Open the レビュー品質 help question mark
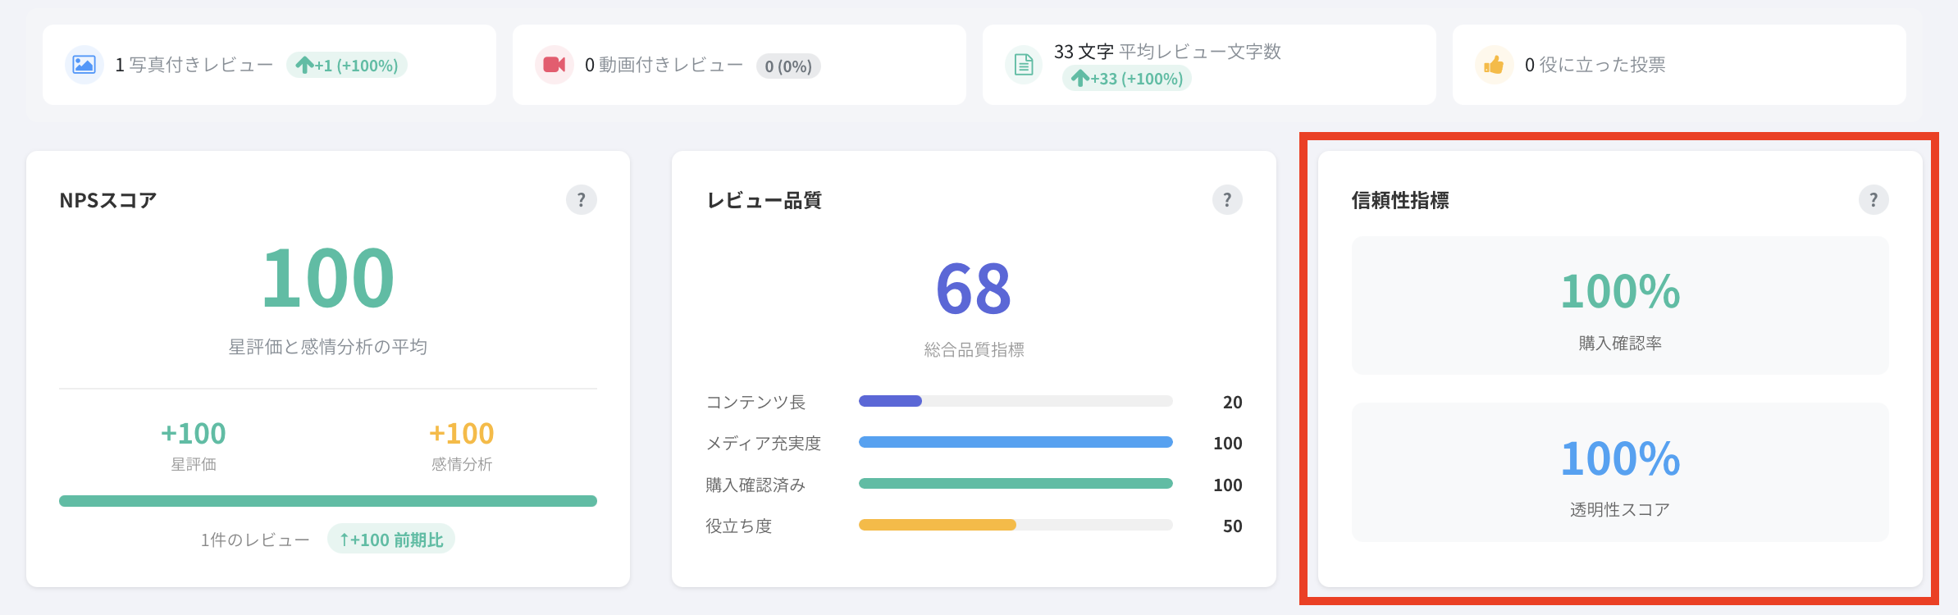1958x615 pixels. (1227, 200)
